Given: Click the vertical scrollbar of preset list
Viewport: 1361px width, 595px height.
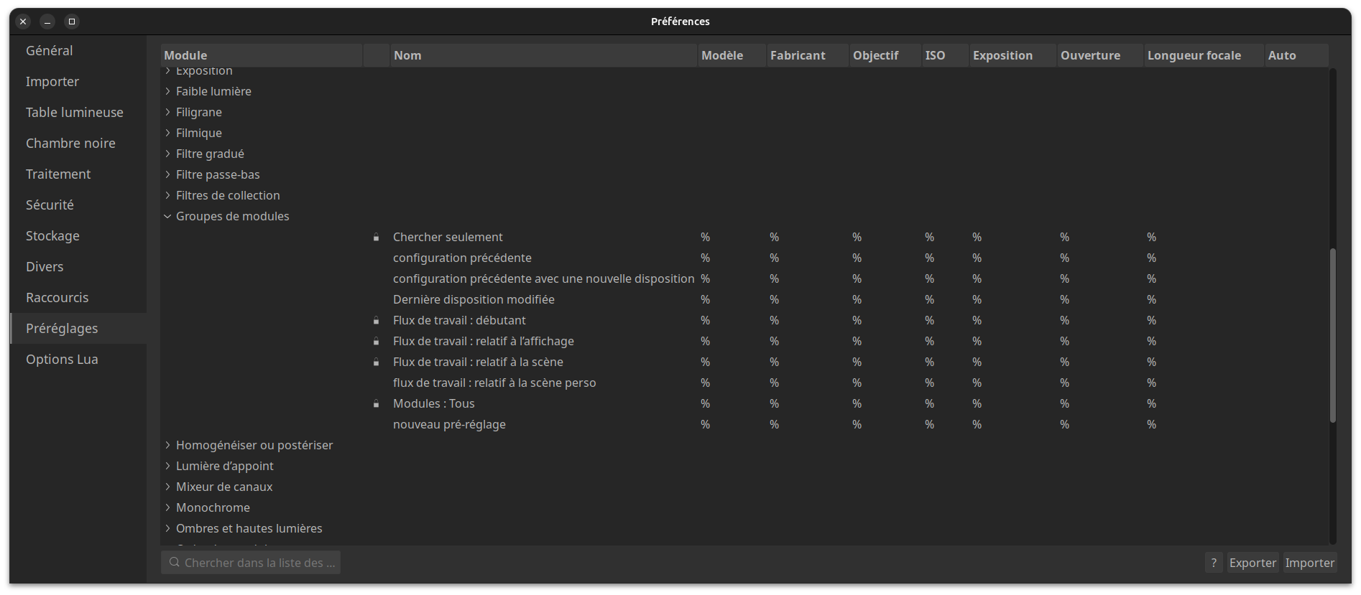Looking at the screenshot, I should [1333, 335].
